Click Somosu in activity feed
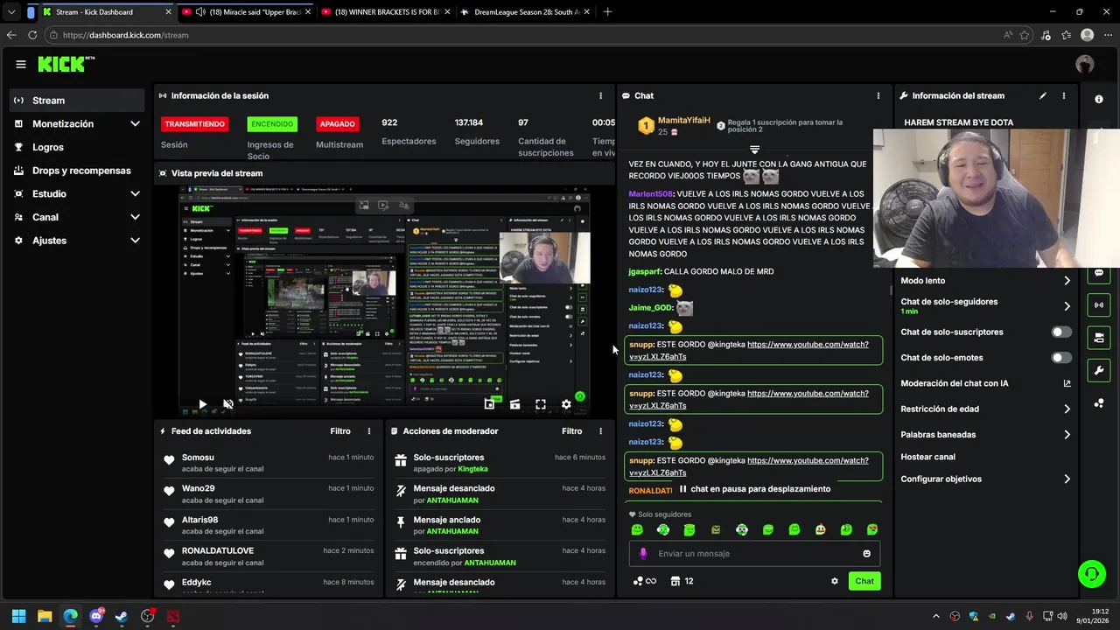Screen dimensions: 1120x630 pyautogui.click(x=198, y=458)
